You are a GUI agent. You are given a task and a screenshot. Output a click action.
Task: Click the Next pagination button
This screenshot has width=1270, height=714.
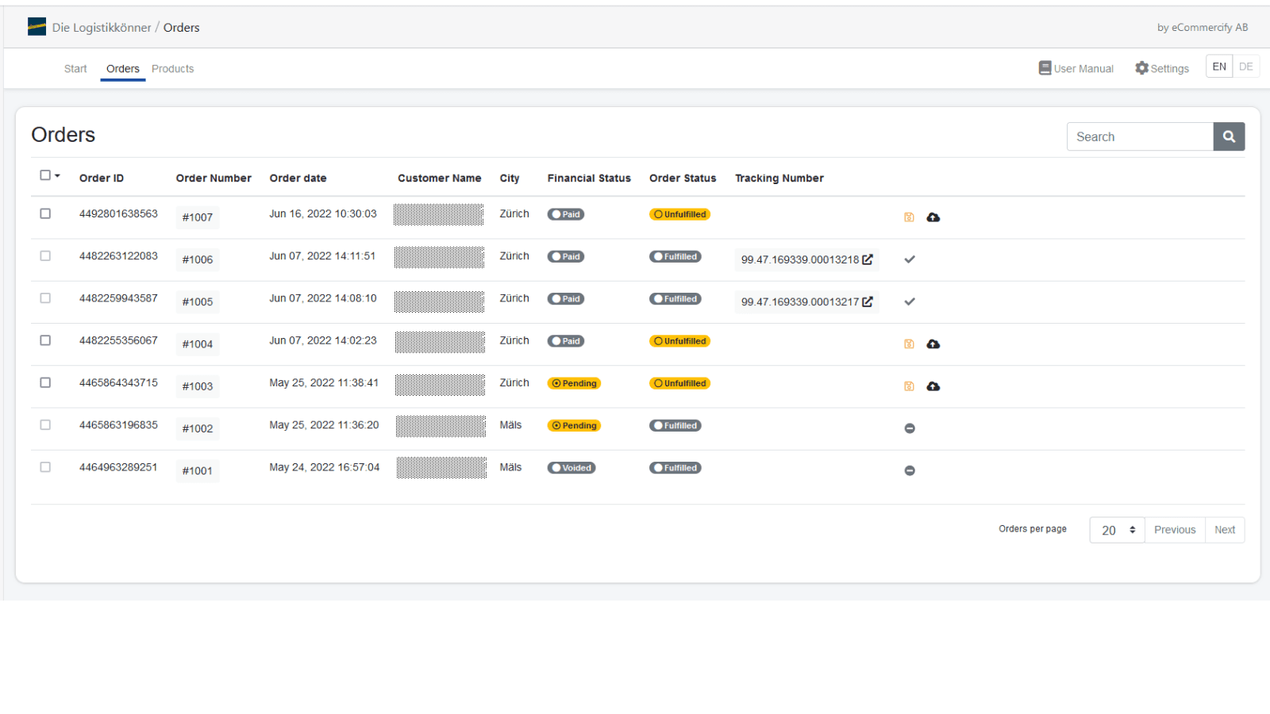[x=1224, y=530]
